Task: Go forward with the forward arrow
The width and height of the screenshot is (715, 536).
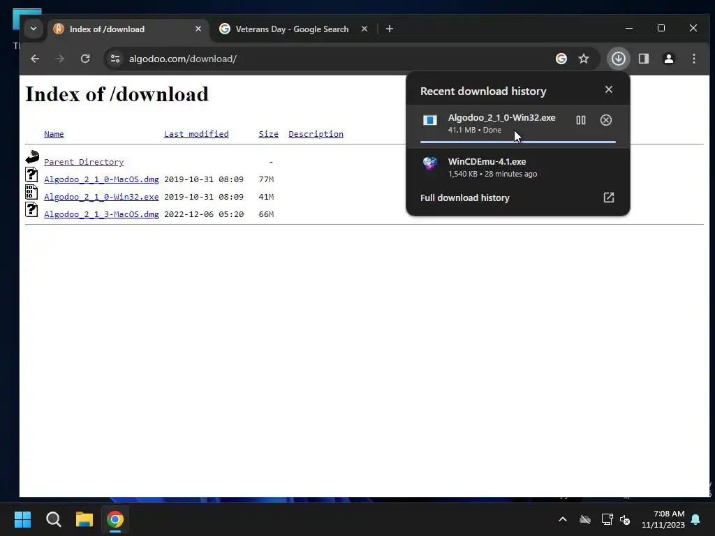Action: [x=60, y=59]
